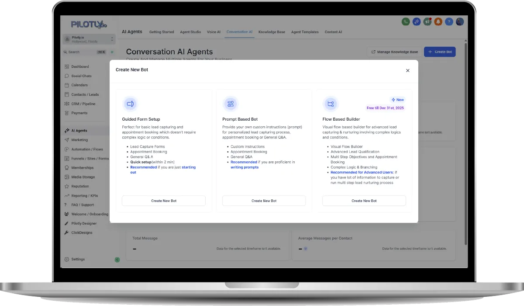Open the megaphone announcements icon
Viewport: 524px width, 306px height.
point(427,21)
